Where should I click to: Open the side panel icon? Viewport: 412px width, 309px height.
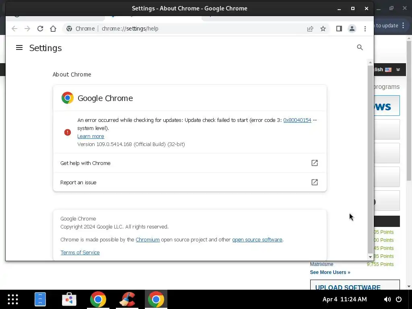coord(339,29)
